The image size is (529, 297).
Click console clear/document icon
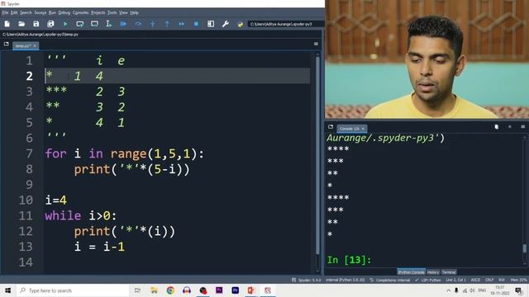497,127
